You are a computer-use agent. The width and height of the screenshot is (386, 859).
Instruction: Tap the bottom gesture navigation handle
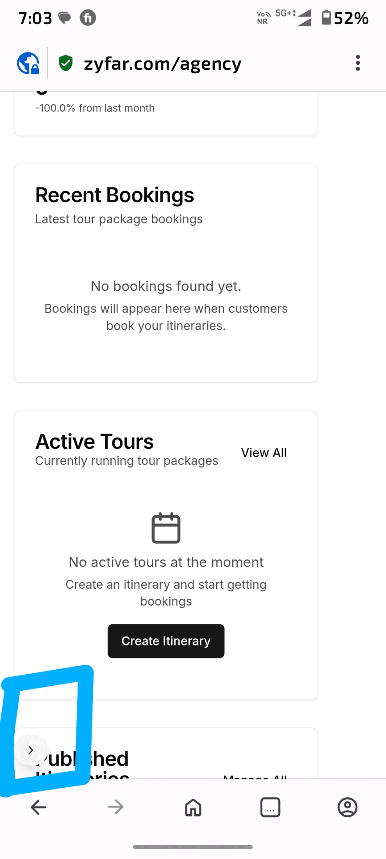pyautogui.click(x=193, y=846)
